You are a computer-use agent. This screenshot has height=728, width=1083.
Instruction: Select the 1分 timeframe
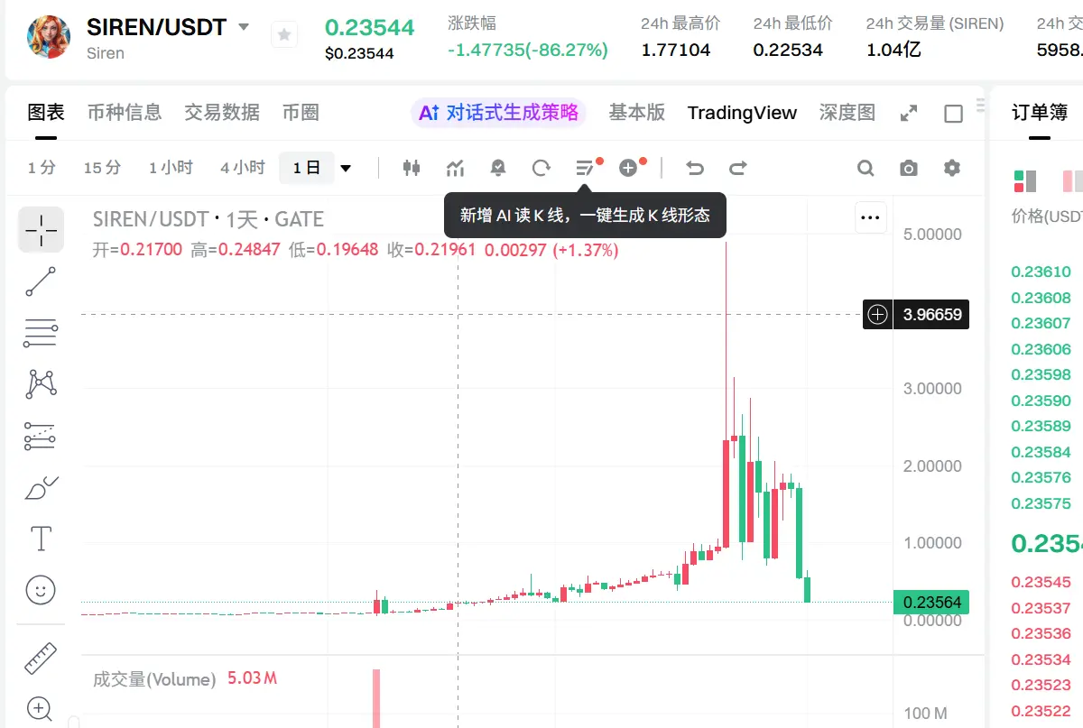pos(42,168)
